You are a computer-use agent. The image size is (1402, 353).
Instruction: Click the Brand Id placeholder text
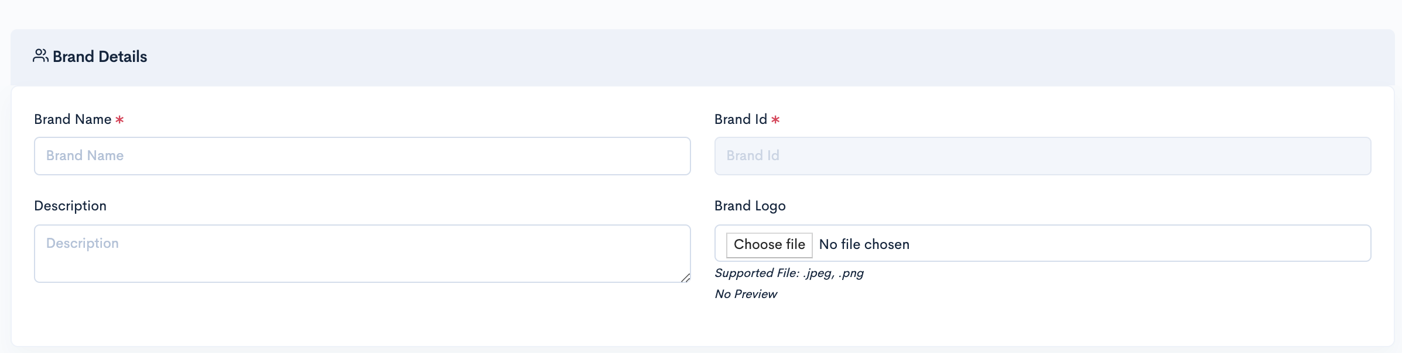(753, 155)
